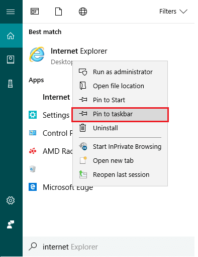Click the Apps filter icon at top
198x257 pixels.
click(35, 12)
